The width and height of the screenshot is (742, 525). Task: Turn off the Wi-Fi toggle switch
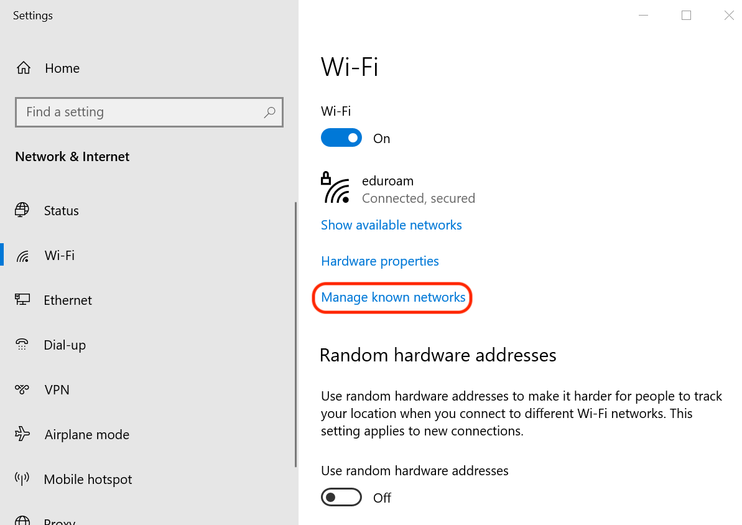341,138
